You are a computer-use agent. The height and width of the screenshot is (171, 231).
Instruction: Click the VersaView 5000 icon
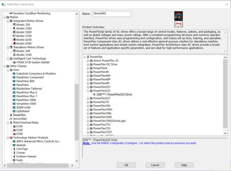pos(14,104)
